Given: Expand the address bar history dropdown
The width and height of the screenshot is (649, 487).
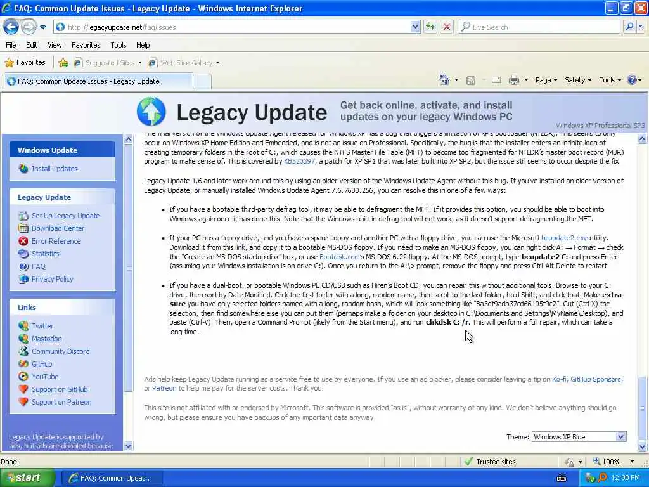Looking at the screenshot, I should [x=415, y=27].
